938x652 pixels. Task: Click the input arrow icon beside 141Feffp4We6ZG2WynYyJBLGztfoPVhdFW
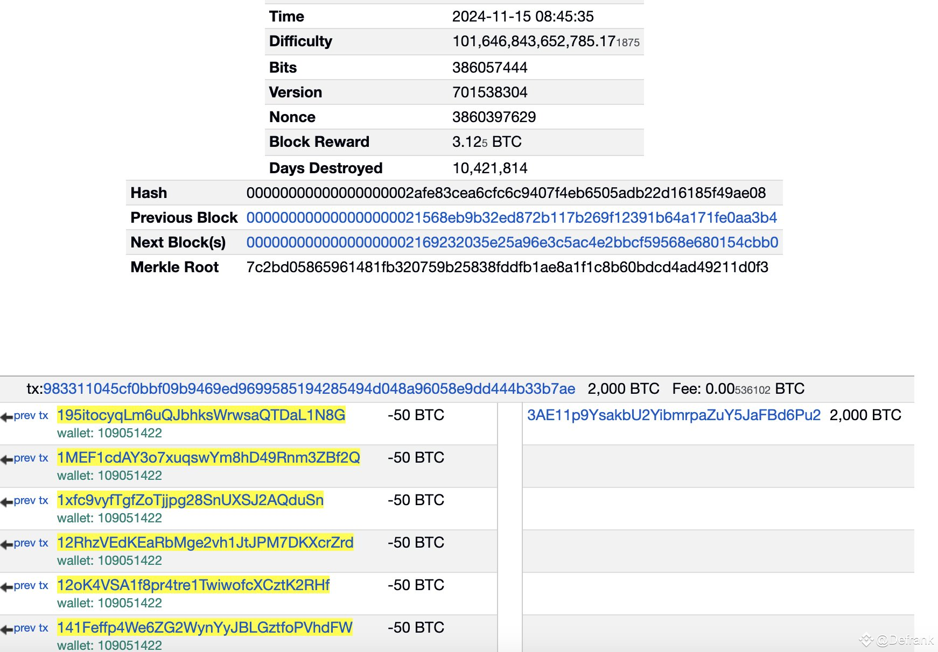(x=6, y=628)
